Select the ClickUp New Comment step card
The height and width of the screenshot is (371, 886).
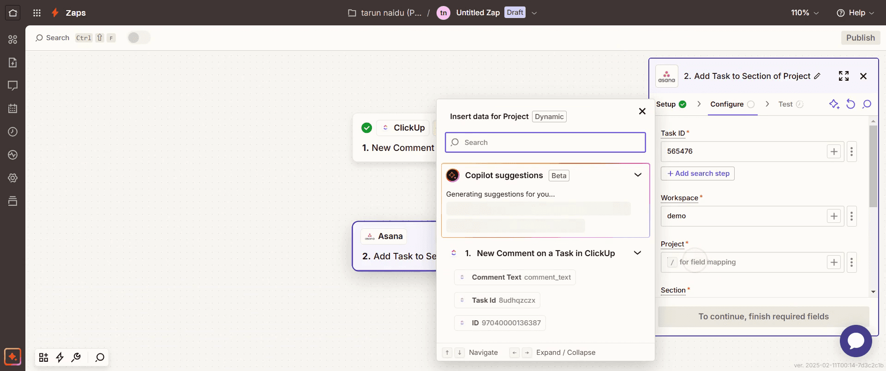(x=395, y=138)
